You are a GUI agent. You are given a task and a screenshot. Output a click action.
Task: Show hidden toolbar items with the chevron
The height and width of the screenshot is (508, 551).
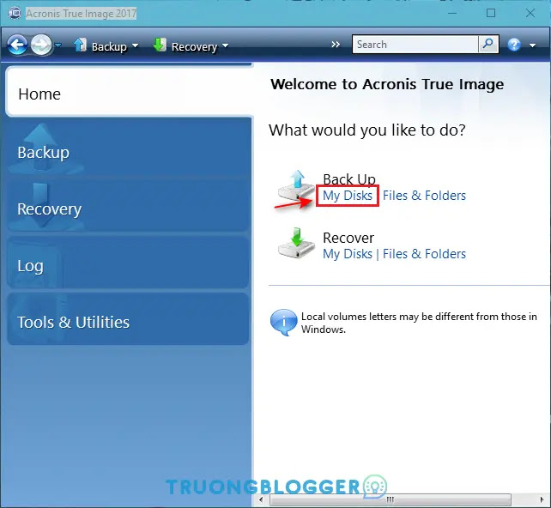coord(336,45)
